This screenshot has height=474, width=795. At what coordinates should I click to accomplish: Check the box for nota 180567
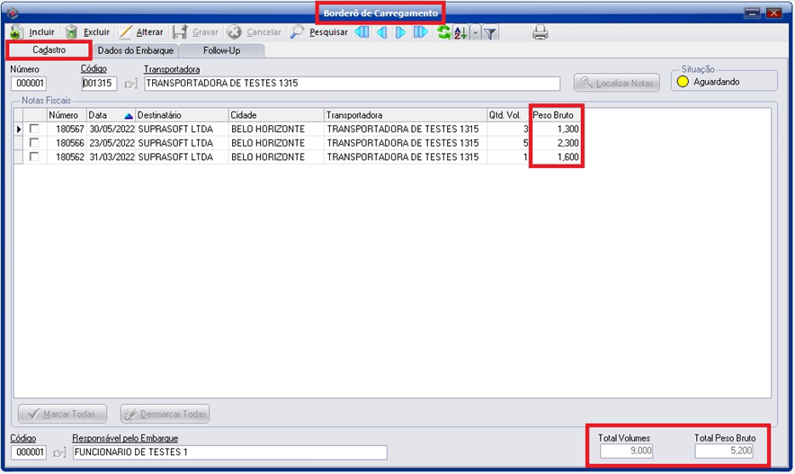(x=34, y=130)
